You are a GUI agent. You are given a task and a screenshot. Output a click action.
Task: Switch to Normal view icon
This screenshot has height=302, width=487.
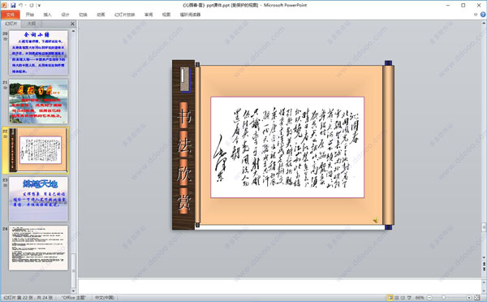point(390,298)
